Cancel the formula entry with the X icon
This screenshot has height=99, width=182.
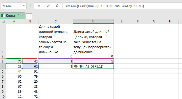(39, 6)
